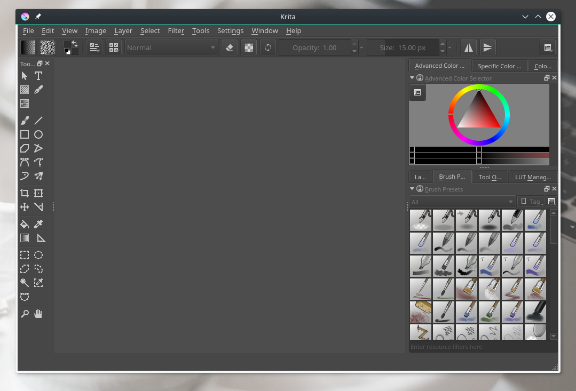Collapse the Brush Presets docker
The width and height of the screenshot is (576, 391).
pos(412,189)
